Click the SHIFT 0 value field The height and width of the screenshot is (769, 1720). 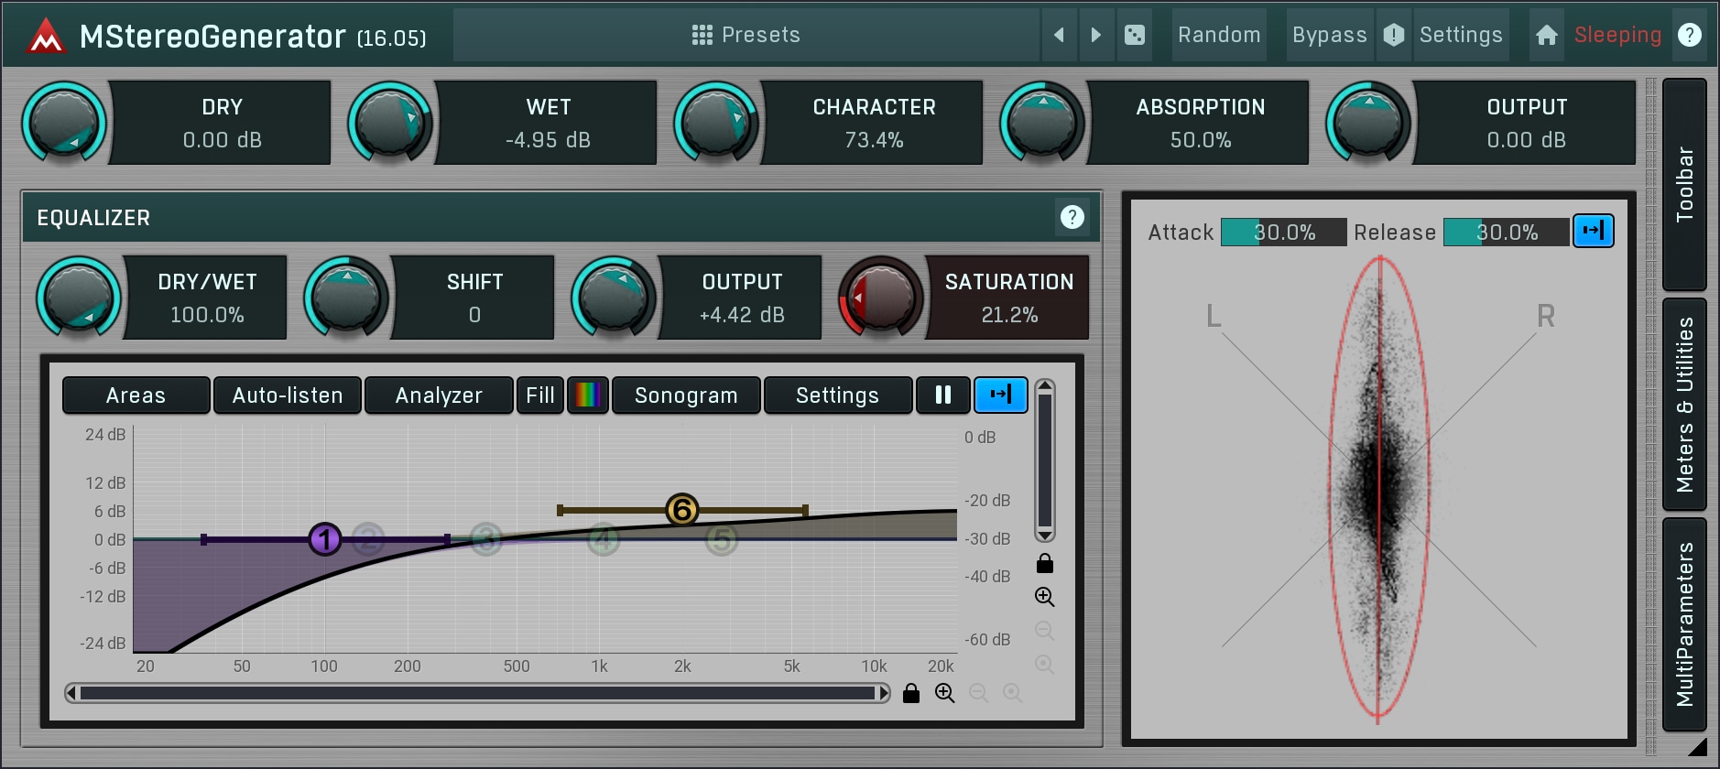click(x=474, y=298)
